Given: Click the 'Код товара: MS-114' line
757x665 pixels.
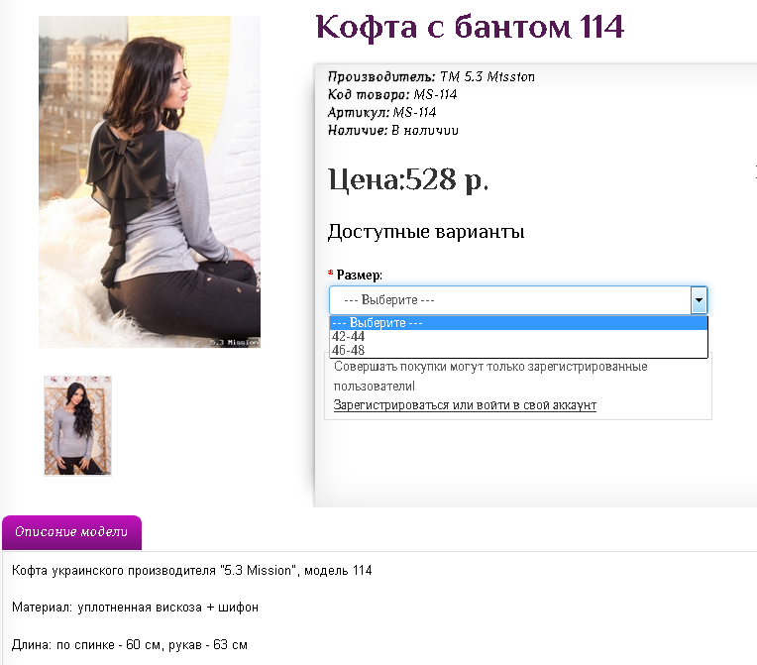Looking at the screenshot, I should (392, 95).
